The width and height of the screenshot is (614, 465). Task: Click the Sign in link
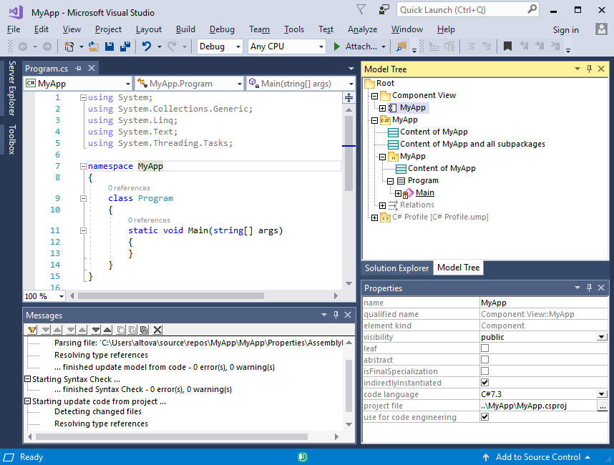(x=565, y=30)
